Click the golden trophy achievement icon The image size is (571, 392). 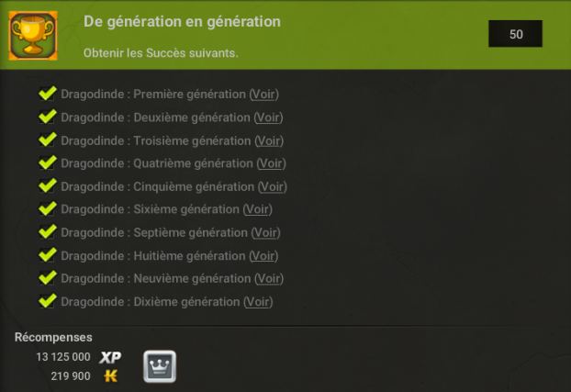coord(33,36)
